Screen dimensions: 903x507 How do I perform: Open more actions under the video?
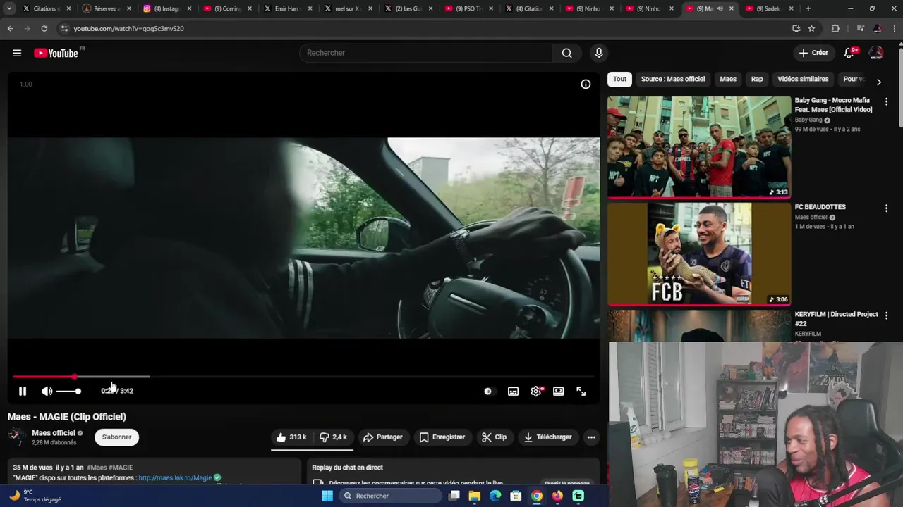591,437
